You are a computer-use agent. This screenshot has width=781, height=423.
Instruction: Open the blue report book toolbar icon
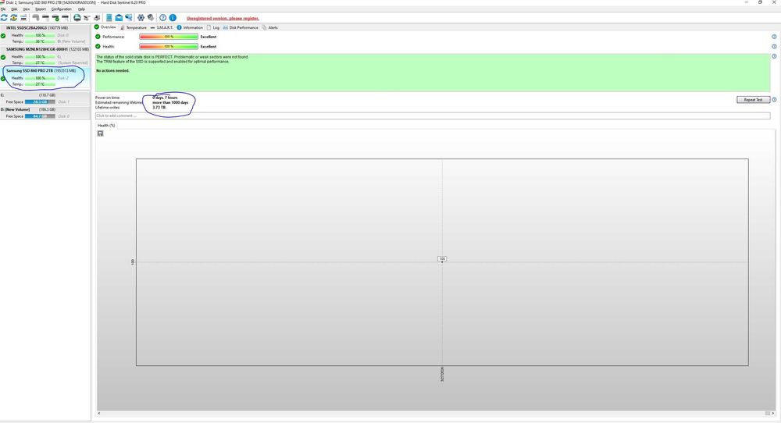coord(109,17)
